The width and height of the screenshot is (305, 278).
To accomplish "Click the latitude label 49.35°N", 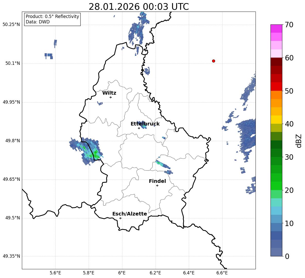I will click(11, 256).
